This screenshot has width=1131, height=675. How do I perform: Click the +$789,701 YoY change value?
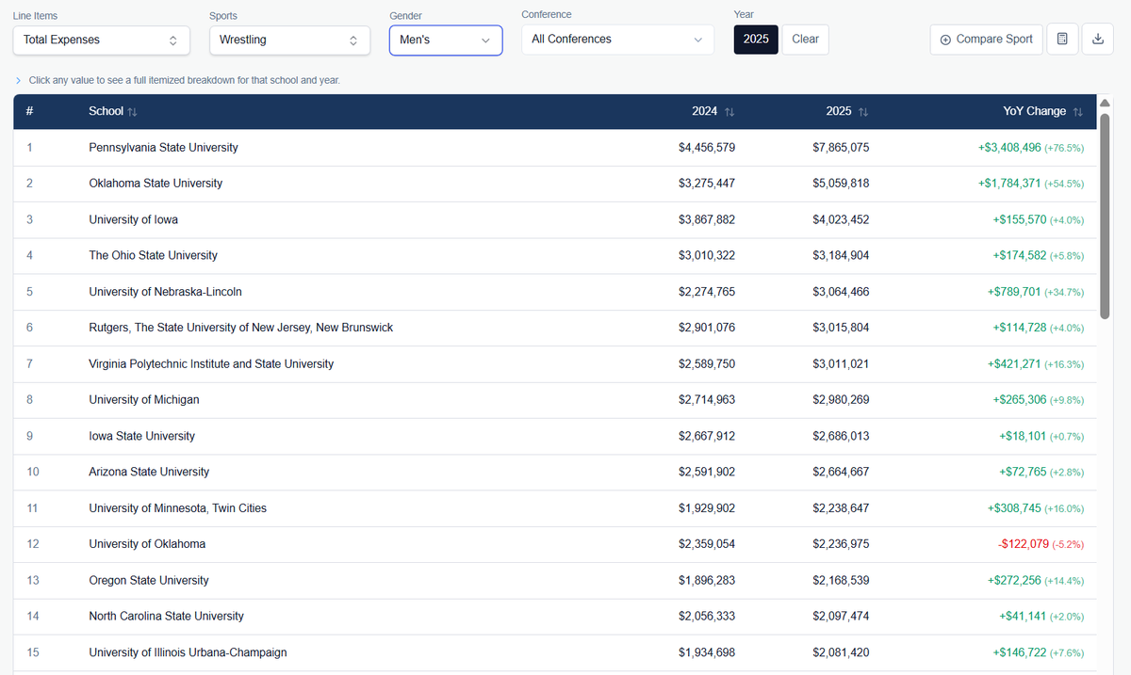coord(1014,292)
